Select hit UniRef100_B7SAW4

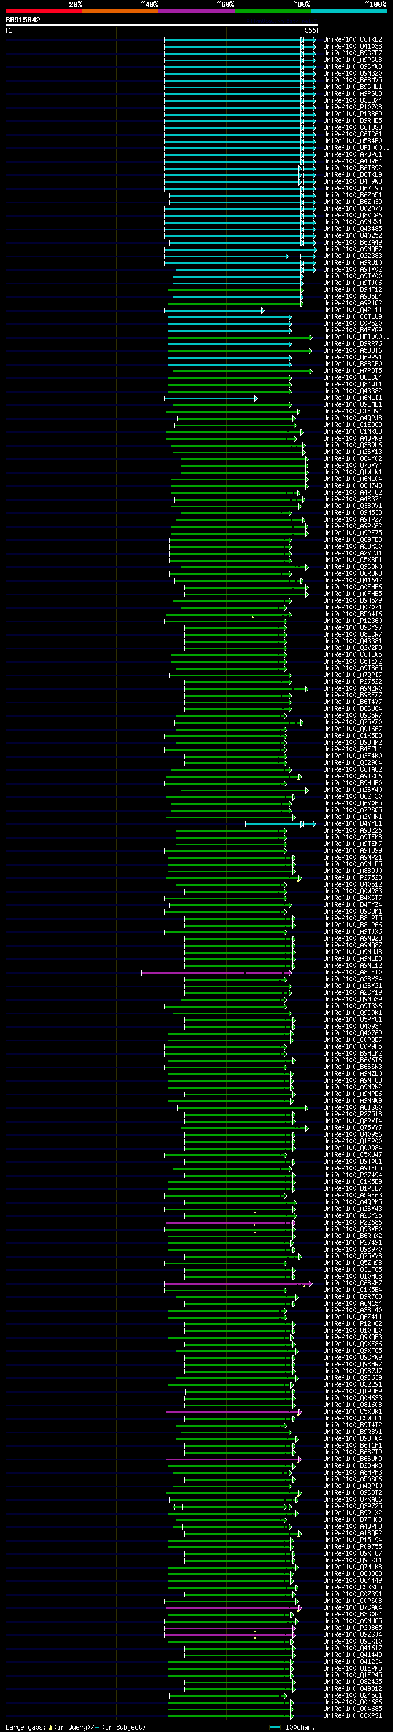pyautogui.click(x=352, y=1608)
